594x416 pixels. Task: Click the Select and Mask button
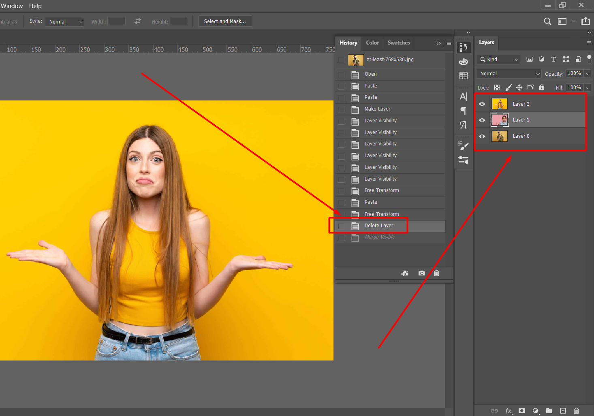tap(225, 21)
